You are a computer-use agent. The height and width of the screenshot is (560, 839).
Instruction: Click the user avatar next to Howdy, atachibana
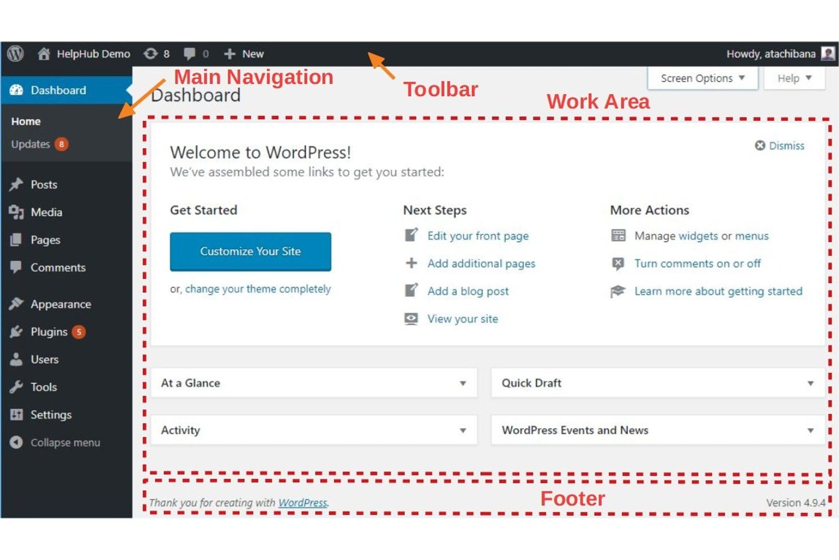coord(828,54)
